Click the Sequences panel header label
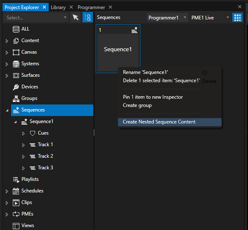 click(109, 17)
